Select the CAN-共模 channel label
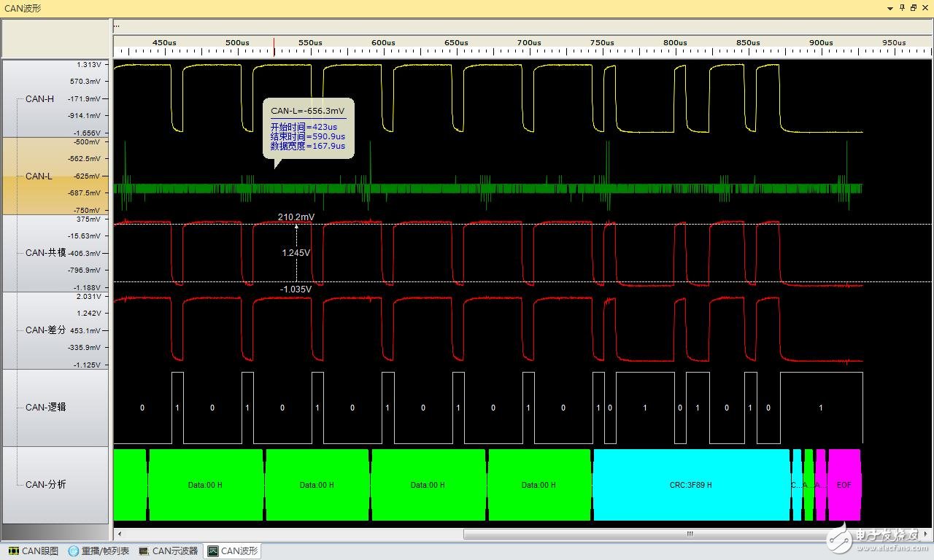 [x=45, y=253]
